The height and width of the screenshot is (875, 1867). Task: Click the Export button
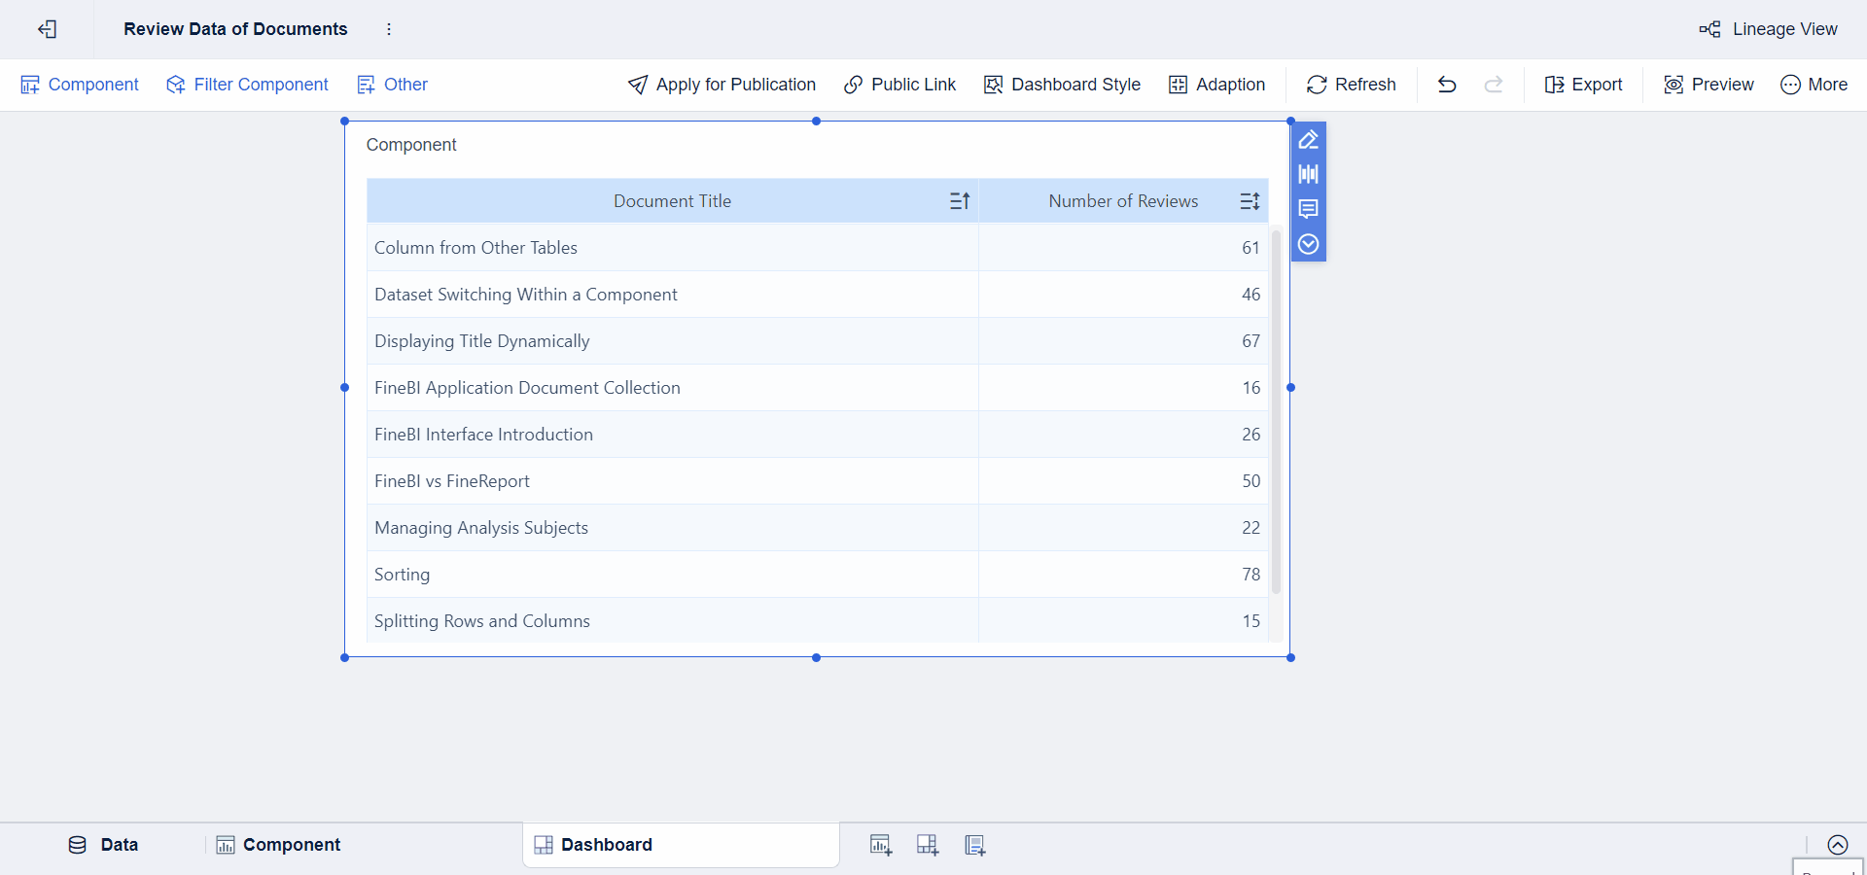click(1584, 85)
